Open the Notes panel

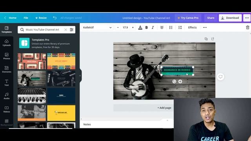[87, 125]
